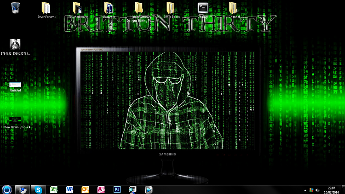Open the media player taskbar icon
This screenshot has height=194, width=345.
(x=149, y=189)
